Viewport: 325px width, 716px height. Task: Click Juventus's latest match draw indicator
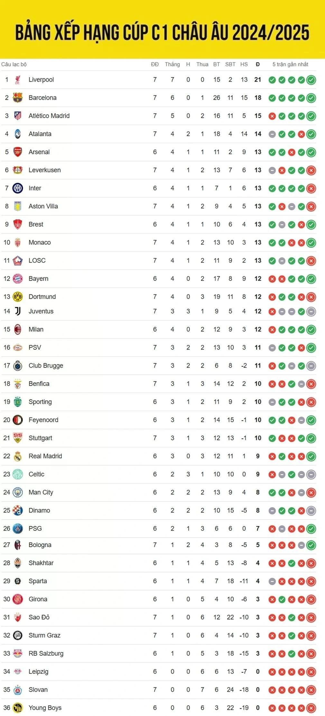[311, 312]
